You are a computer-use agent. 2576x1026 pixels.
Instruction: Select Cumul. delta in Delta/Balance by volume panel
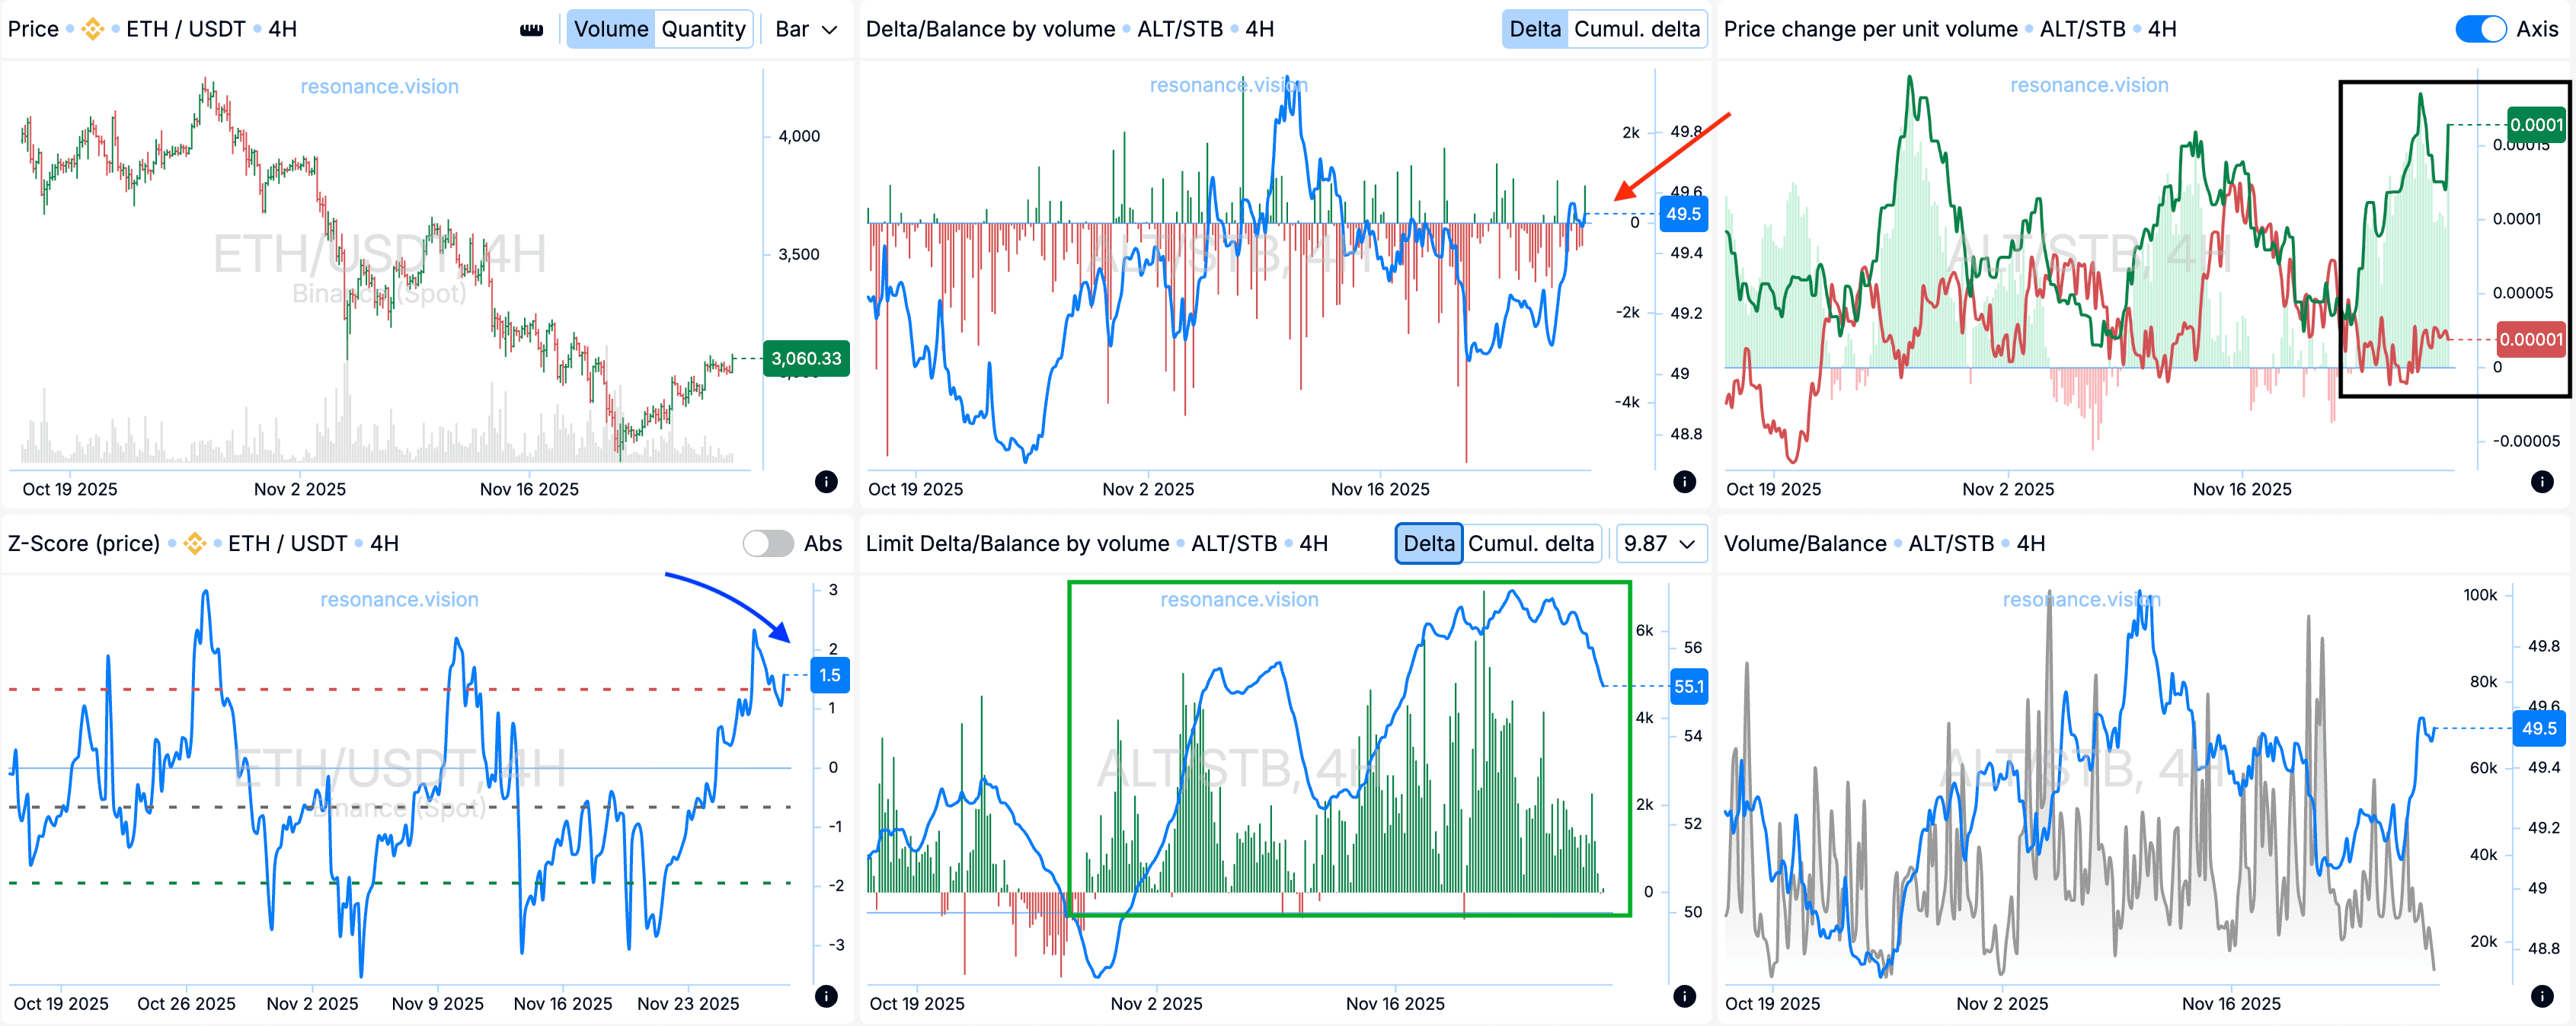click(x=1636, y=29)
